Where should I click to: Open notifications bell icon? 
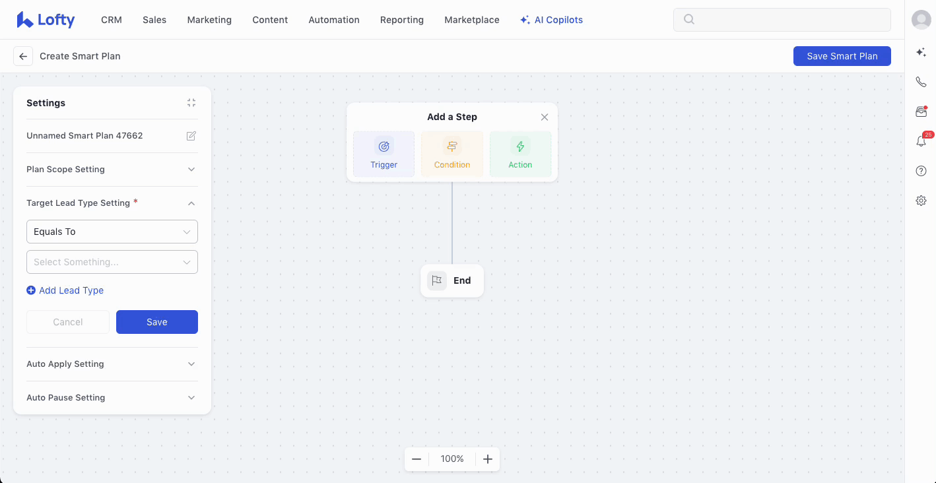tap(921, 141)
